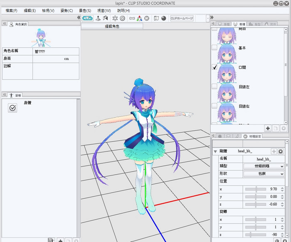This screenshot has height=242, width=291.
Task: Click the CLIP logo toolbar button
Action: pos(87,18)
